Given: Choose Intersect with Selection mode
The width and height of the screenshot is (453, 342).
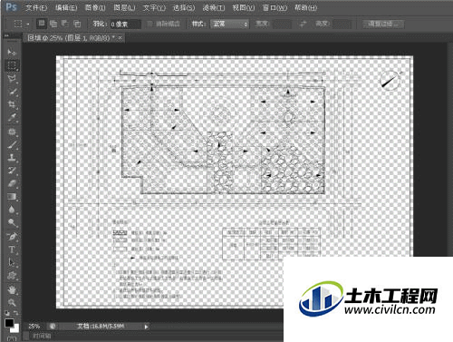Looking at the screenshot, I should [x=77, y=24].
